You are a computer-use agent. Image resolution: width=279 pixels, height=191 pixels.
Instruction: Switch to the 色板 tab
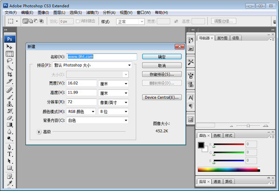point(217,136)
